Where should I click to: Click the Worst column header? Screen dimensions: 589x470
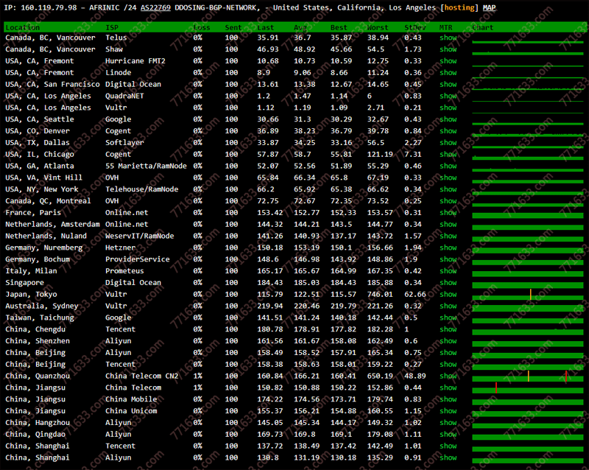click(x=378, y=27)
